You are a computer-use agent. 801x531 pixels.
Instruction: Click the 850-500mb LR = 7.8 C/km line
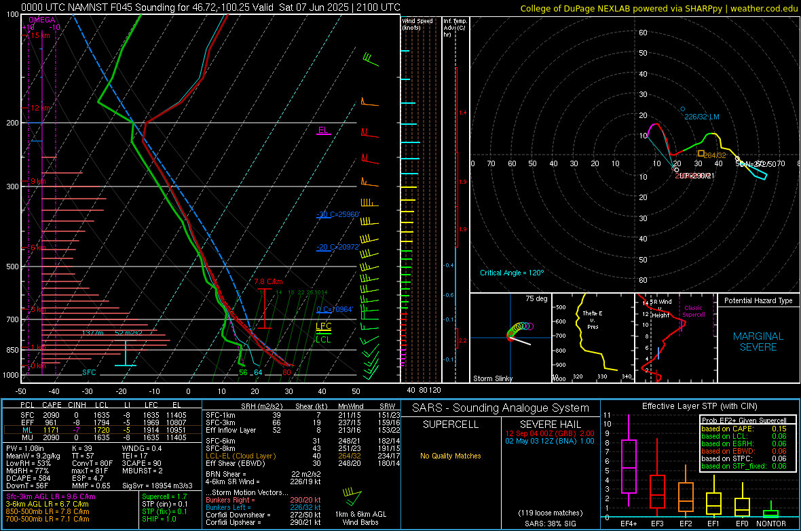(48, 511)
